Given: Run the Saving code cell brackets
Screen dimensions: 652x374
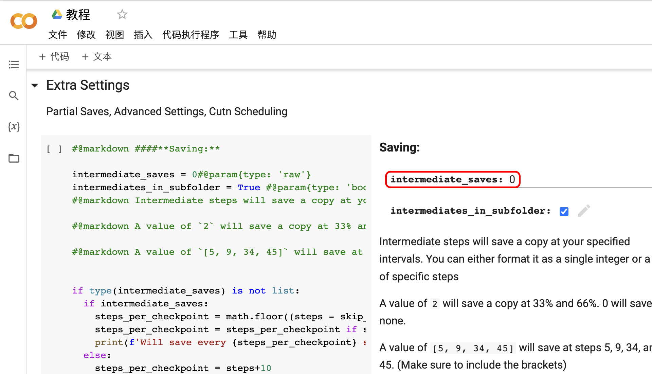Looking at the screenshot, I should point(54,149).
